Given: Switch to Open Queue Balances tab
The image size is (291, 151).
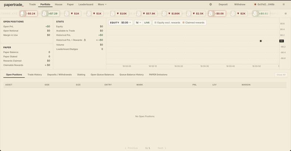Looking at the screenshot, I should click(102, 75).
